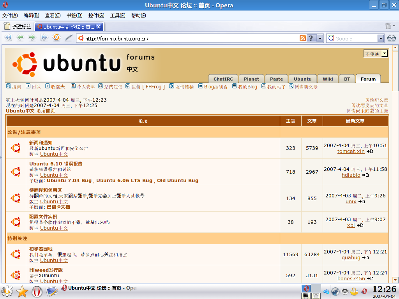This screenshot has width=399, height=299.
Task: Expand the address bar dropdown arrow
Action: 320,39
